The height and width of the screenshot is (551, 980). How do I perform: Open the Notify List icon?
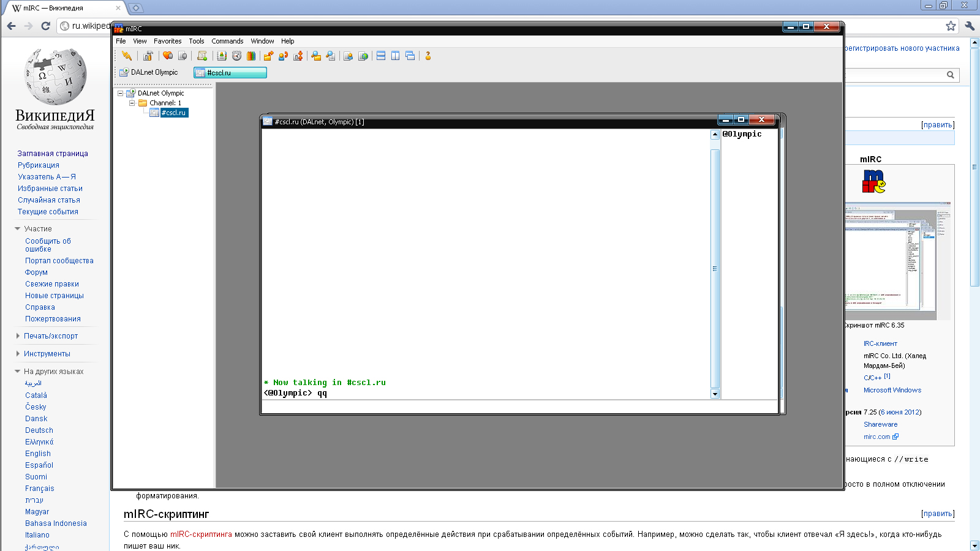(x=349, y=56)
